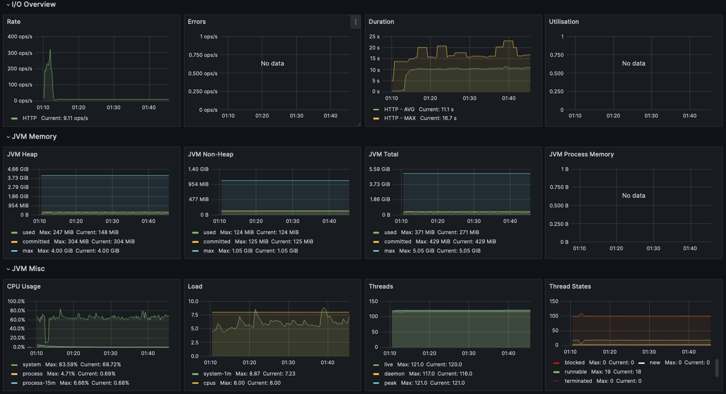Click the red blocked color swatch
This screenshot has width=726, height=394.
coord(556,362)
